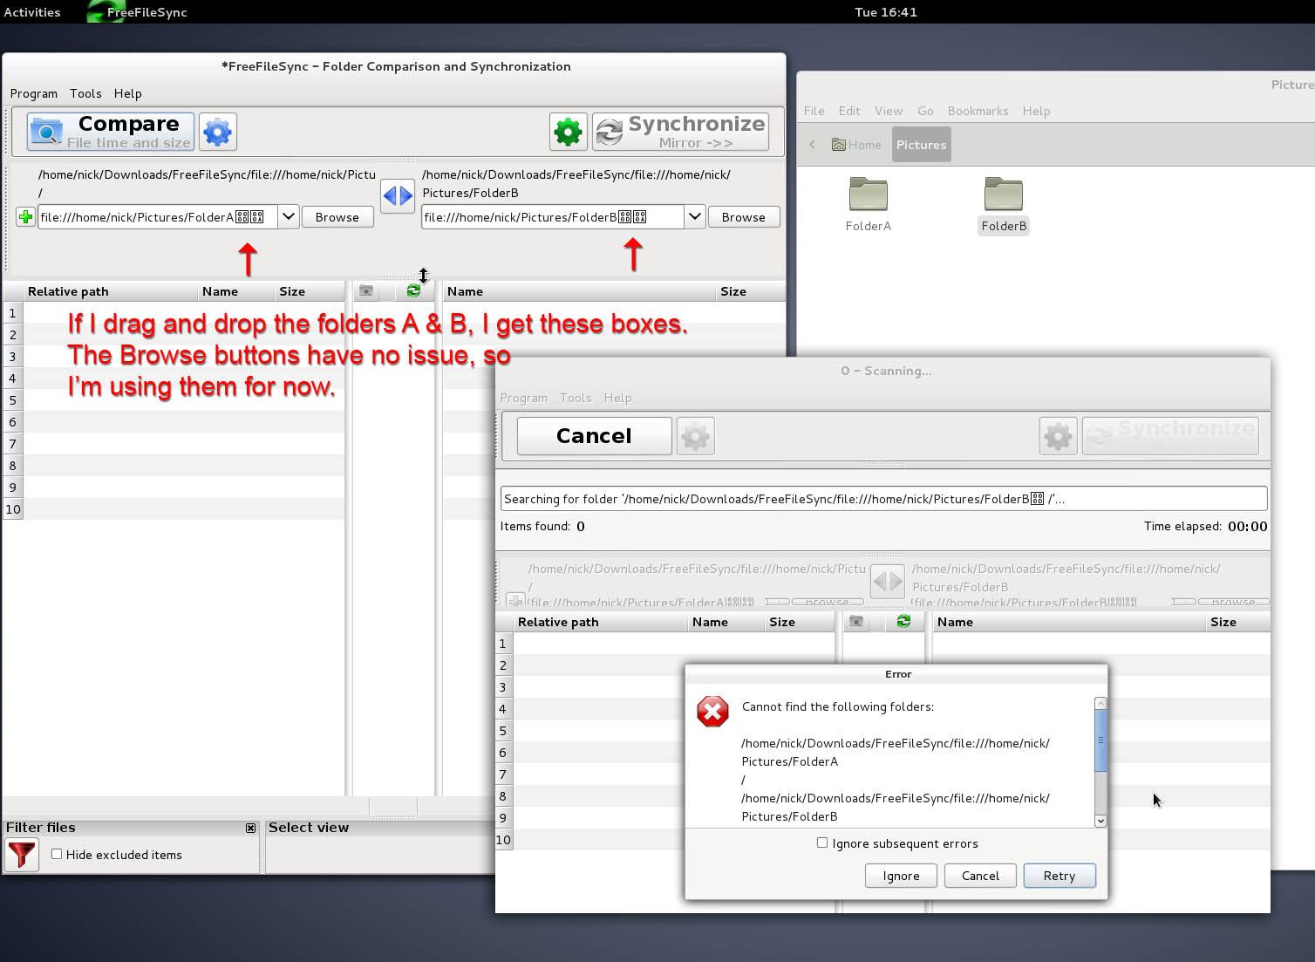Click the Synchronize Mirror button
The width and height of the screenshot is (1315, 962).
tap(681, 132)
